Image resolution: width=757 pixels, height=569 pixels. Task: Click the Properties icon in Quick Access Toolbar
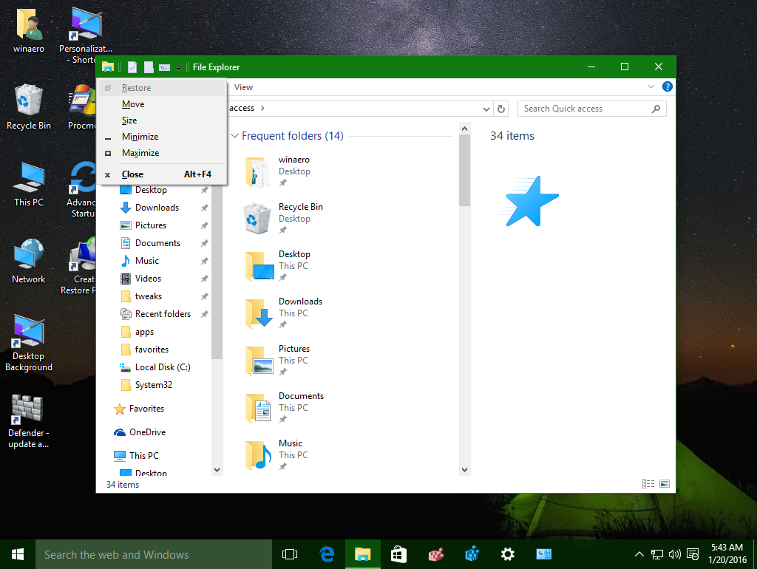click(132, 67)
